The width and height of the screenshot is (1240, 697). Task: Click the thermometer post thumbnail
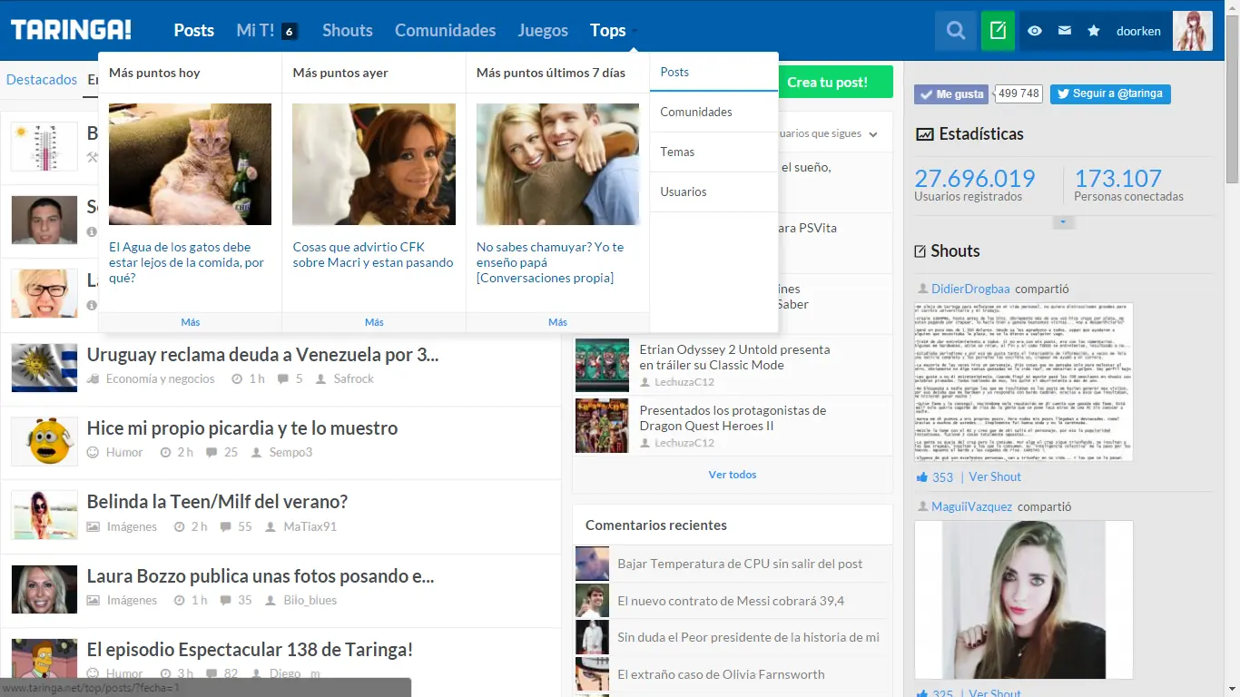[x=44, y=147]
